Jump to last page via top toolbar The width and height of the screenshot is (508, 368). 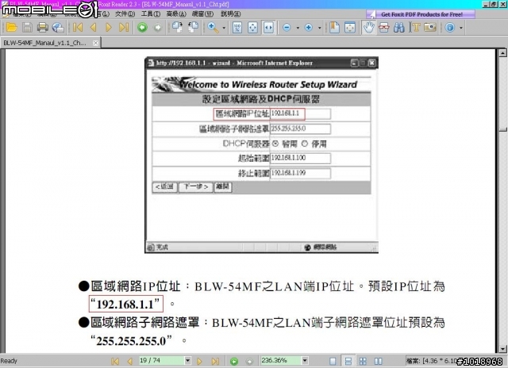coord(124,28)
